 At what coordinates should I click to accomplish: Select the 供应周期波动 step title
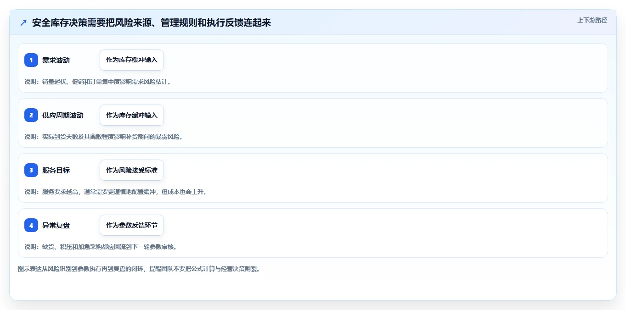(63, 115)
